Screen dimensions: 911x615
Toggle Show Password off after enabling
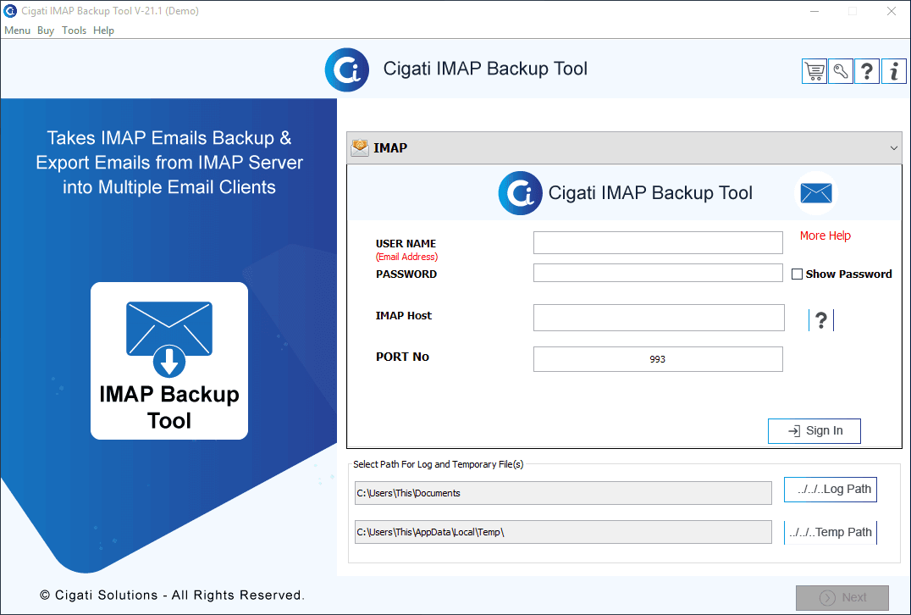coord(797,274)
